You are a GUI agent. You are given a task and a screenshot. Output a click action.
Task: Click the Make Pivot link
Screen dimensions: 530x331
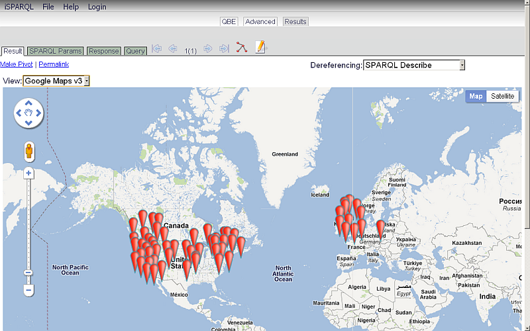(x=16, y=64)
